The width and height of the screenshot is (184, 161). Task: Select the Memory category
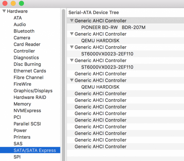[x=22, y=104]
